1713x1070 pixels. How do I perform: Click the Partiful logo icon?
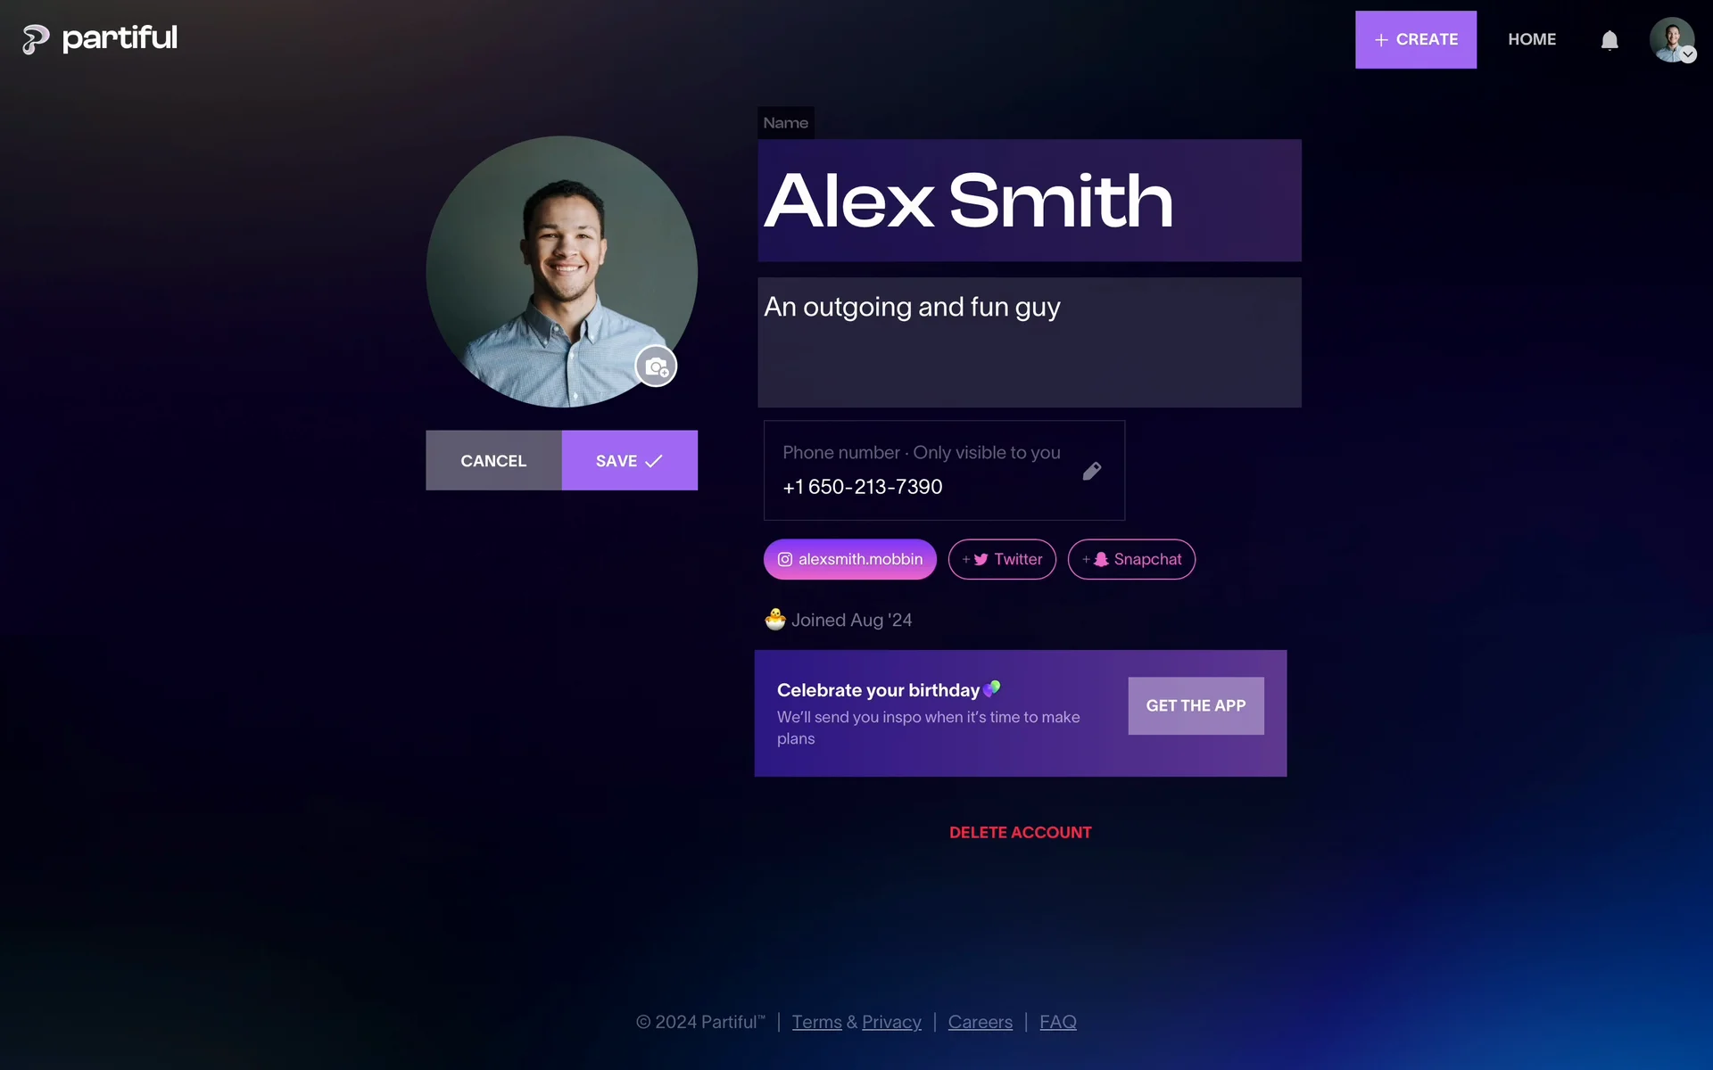pos(36,39)
